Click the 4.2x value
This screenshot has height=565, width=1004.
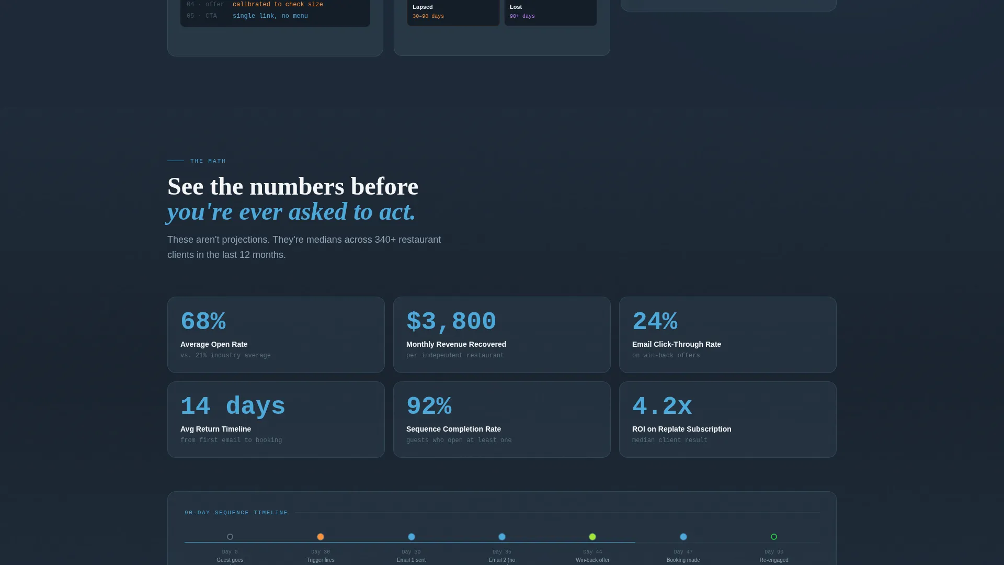[662, 406]
